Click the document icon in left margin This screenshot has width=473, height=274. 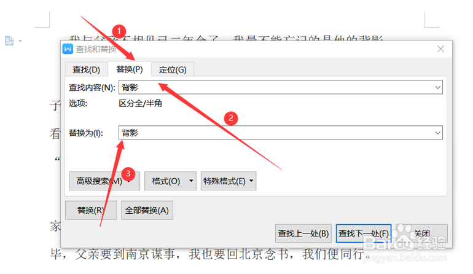coord(9,41)
